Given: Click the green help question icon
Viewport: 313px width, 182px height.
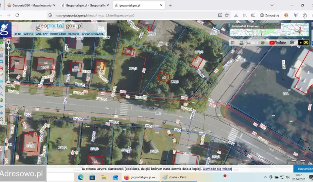Looking at the screenshot, I should coord(263,43).
